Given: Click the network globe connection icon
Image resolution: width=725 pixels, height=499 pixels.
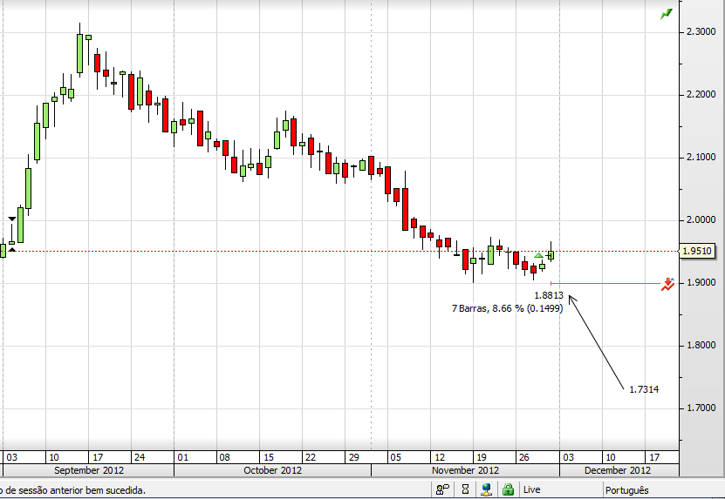Looking at the screenshot, I should click(x=486, y=489).
